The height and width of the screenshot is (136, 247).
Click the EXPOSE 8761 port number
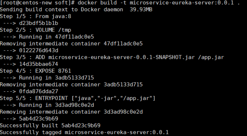tap(65, 71)
